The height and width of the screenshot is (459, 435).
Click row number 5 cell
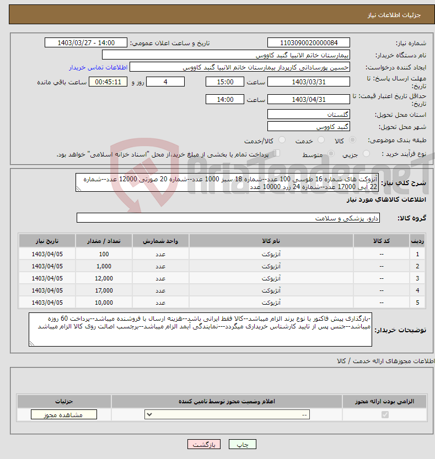(x=417, y=303)
